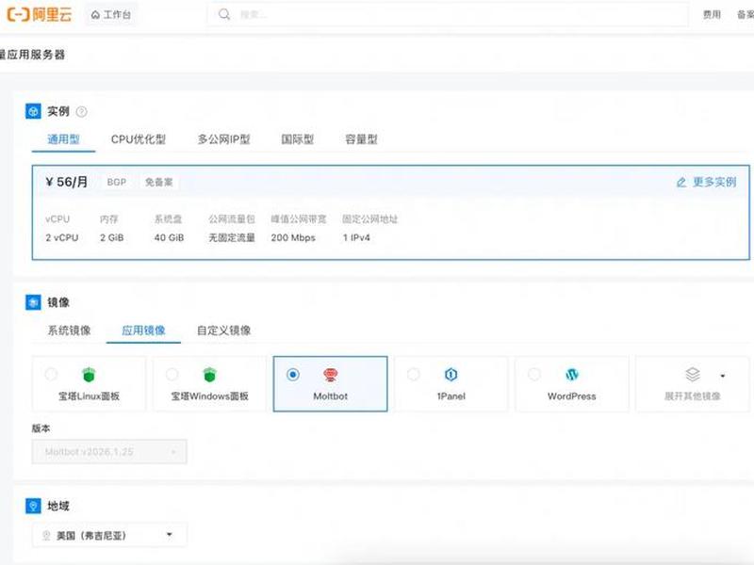Click the edit pencil icon beside 更多实例
This screenshot has height=565, width=754.
click(x=681, y=183)
